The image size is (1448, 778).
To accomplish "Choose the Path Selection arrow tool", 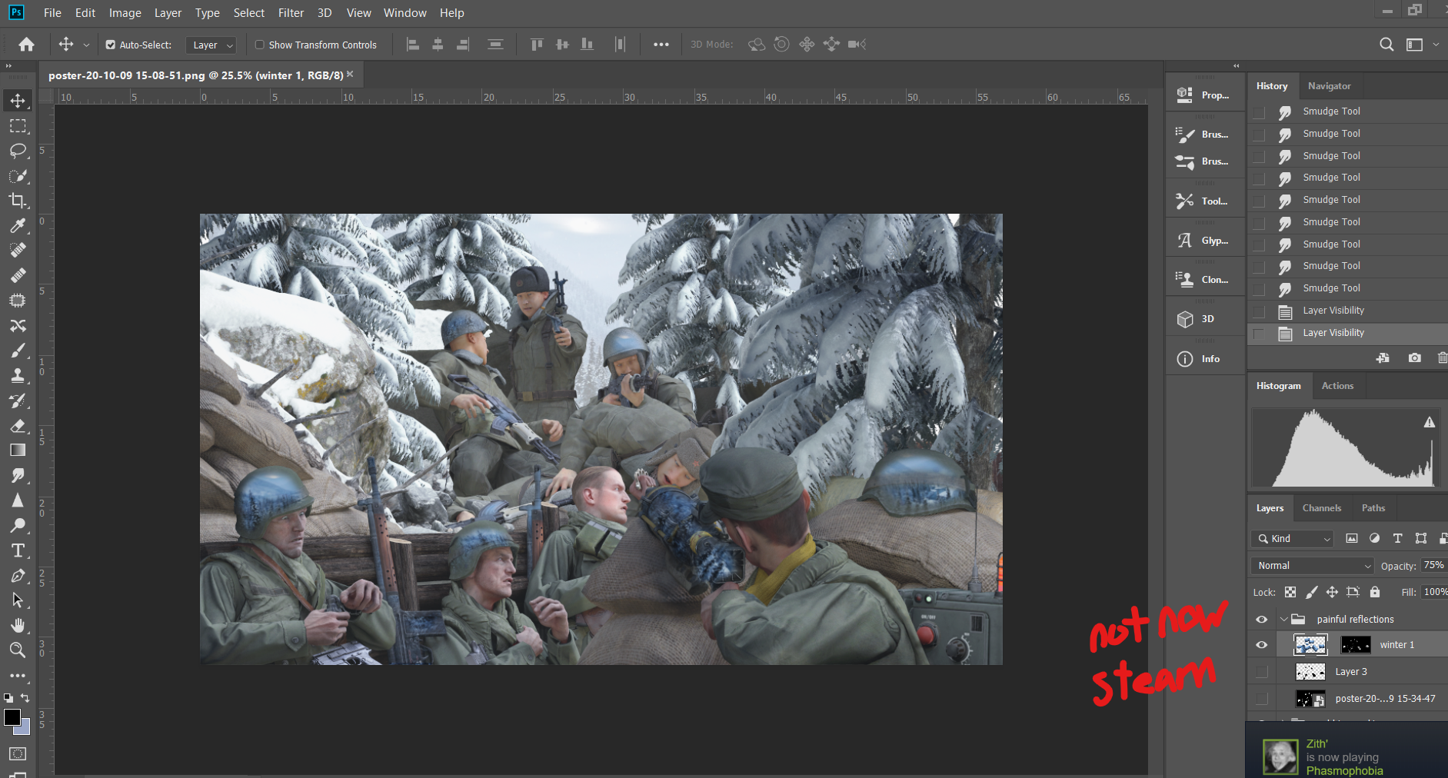I will 18,600.
